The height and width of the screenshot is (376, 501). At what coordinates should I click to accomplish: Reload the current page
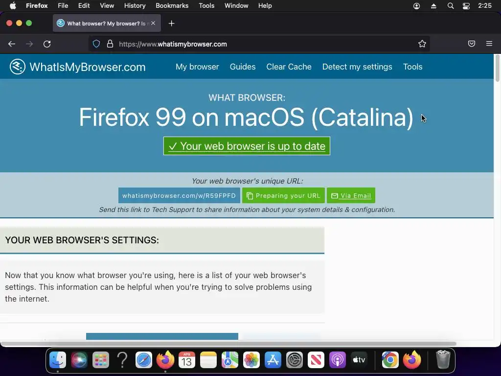(x=47, y=44)
